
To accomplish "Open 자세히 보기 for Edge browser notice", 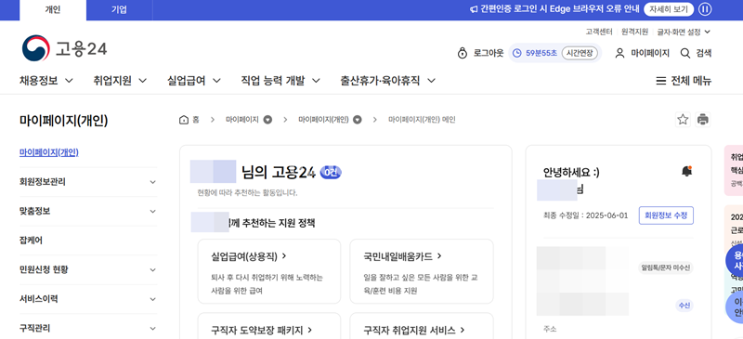I will click(x=669, y=9).
